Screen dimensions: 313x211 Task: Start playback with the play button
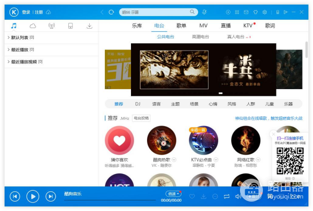pyautogui.click(x=33, y=196)
